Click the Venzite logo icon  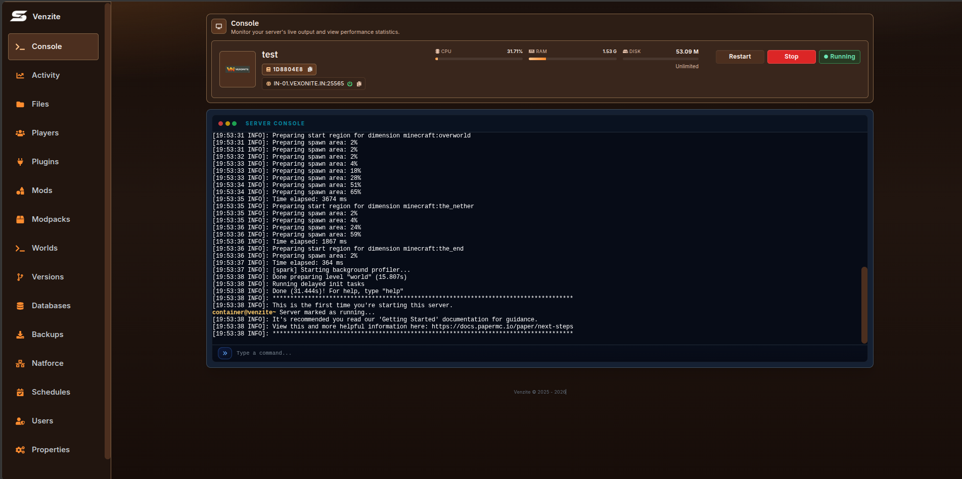19,16
